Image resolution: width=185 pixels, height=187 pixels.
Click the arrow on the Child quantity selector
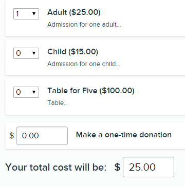34,53
